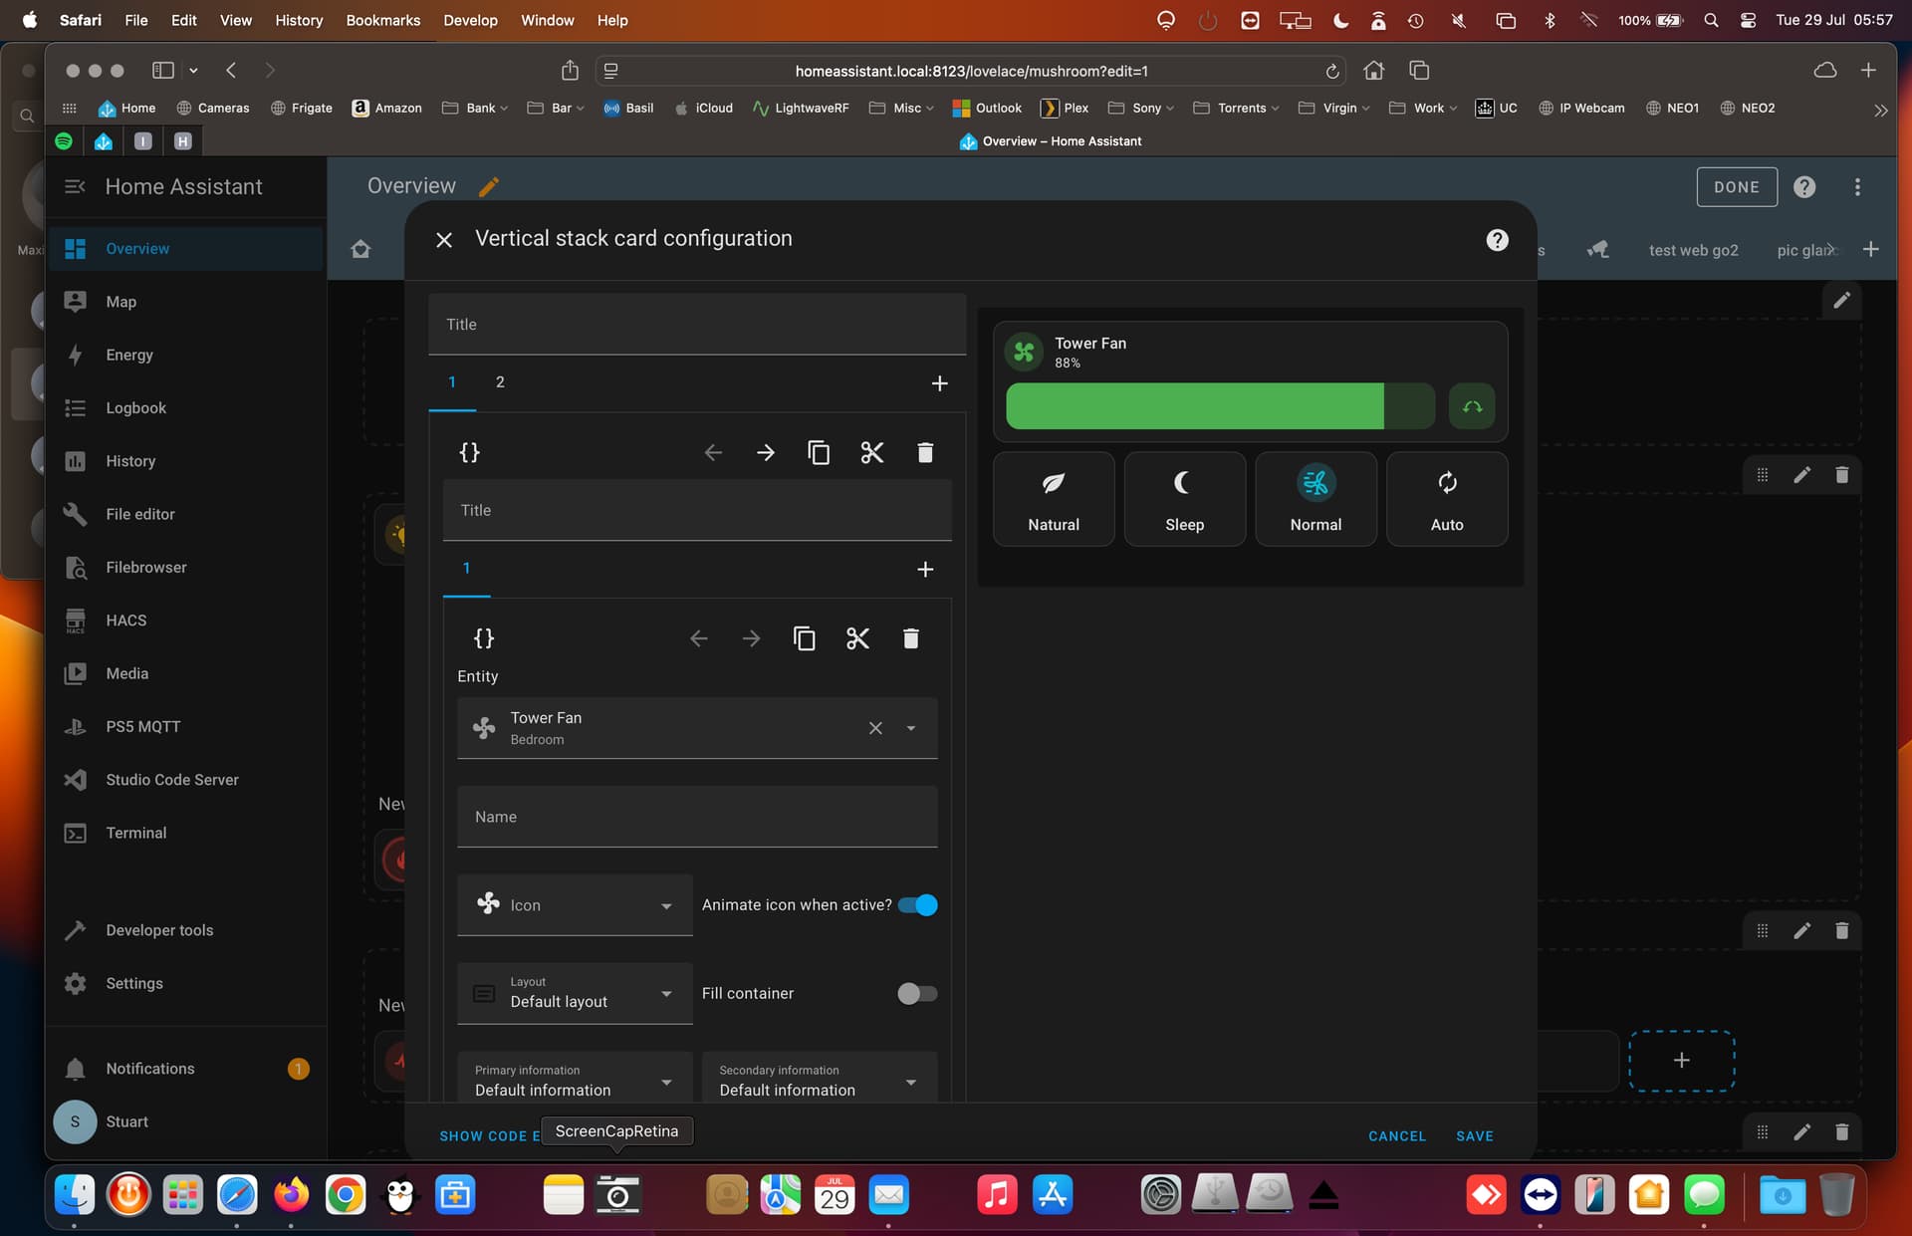
Task: Delete the inner Tower Fan card
Action: click(910, 637)
